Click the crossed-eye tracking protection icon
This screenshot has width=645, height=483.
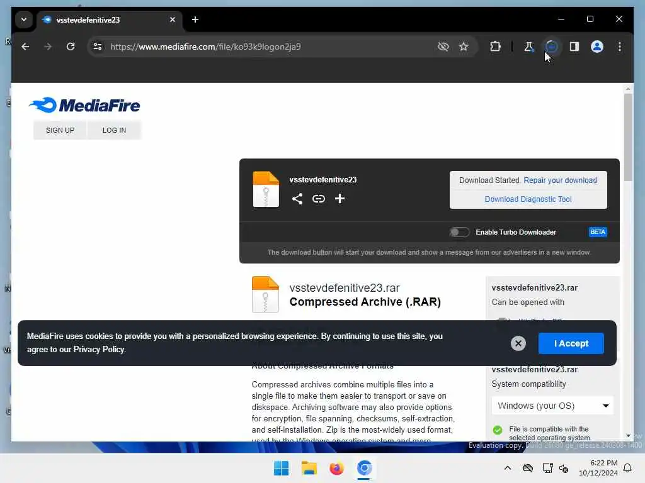click(443, 47)
